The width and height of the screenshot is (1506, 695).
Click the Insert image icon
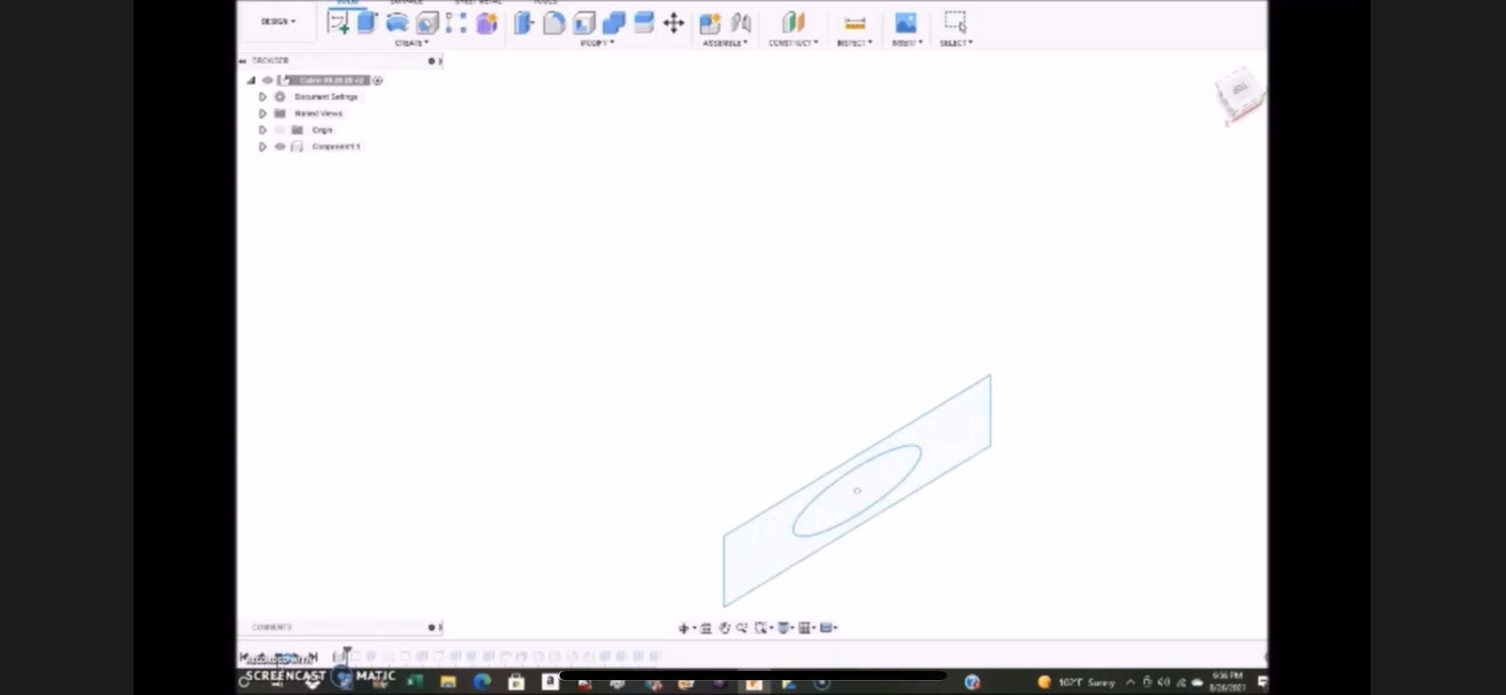[x=906, y=23]
